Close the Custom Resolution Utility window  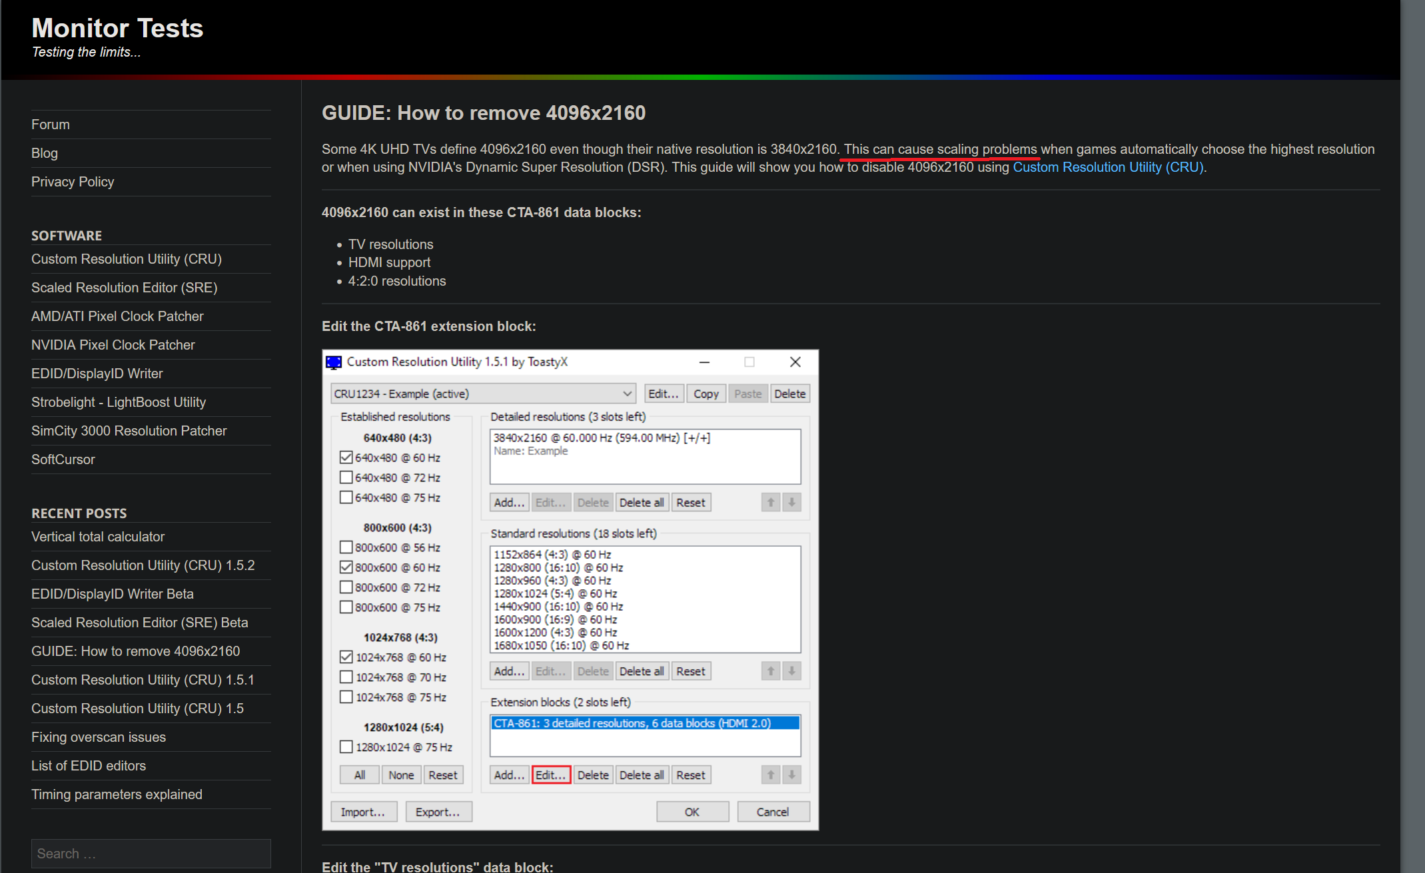(795, 362)
